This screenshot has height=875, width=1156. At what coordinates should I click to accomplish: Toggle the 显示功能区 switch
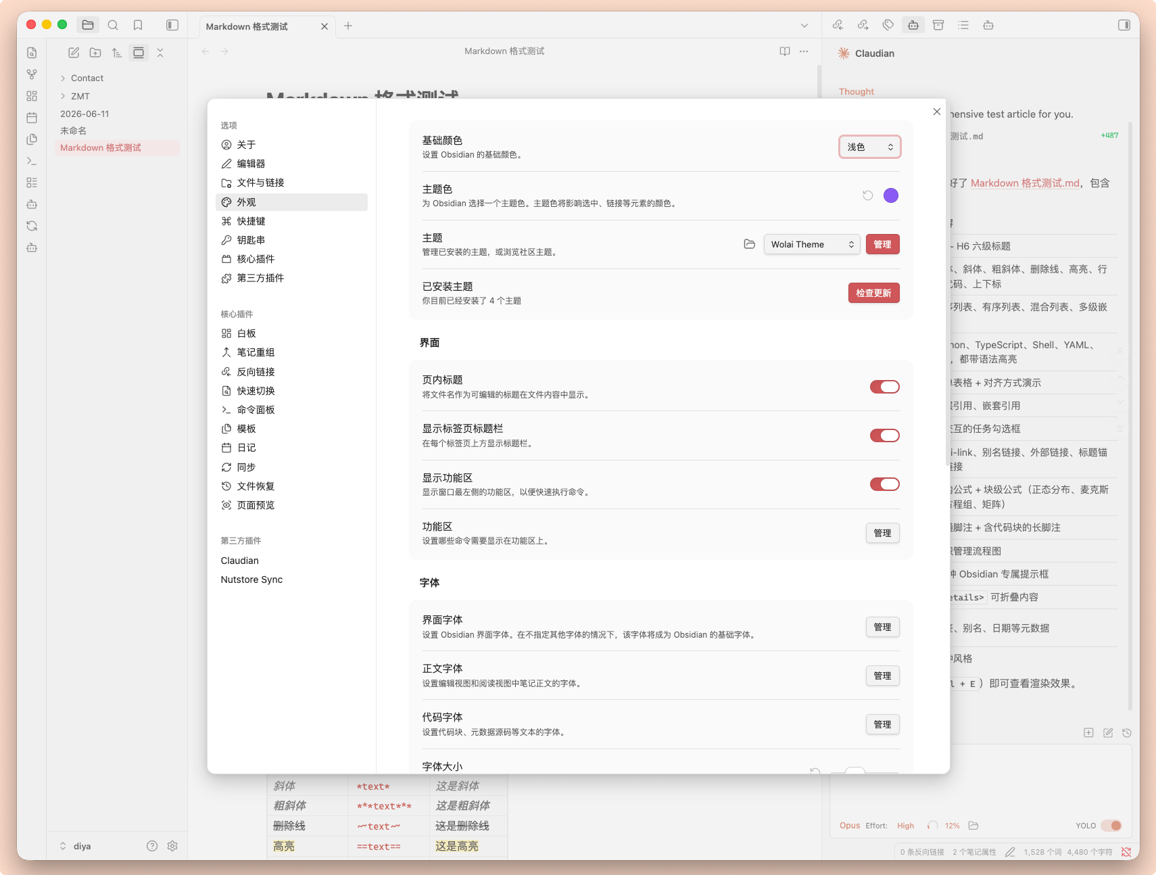click(x=884, y=484)
